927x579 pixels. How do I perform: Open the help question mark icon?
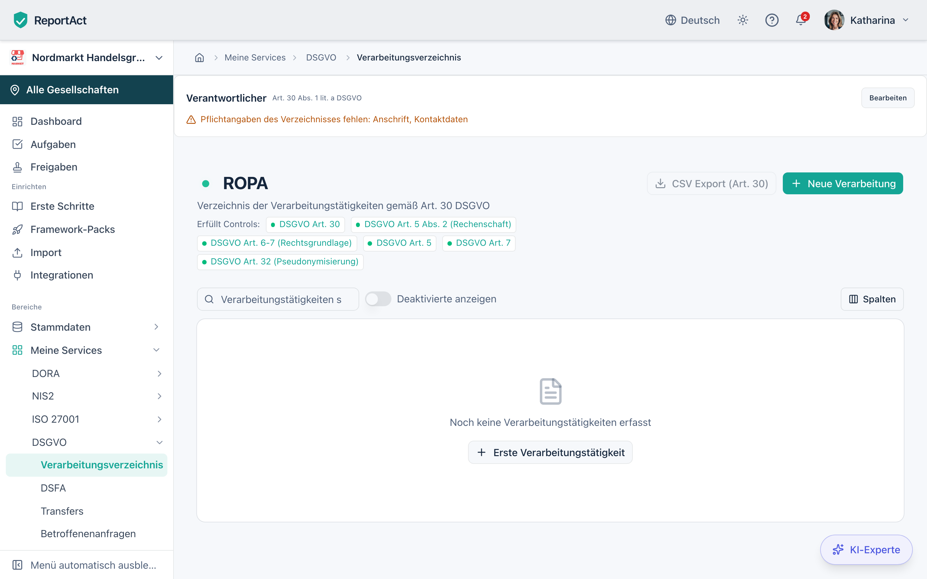click(772, 20)
